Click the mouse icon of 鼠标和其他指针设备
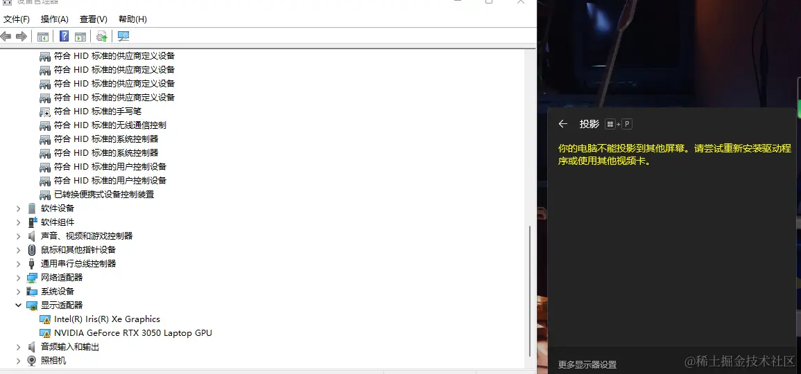The image size is (801, 374). coord(32,249)
